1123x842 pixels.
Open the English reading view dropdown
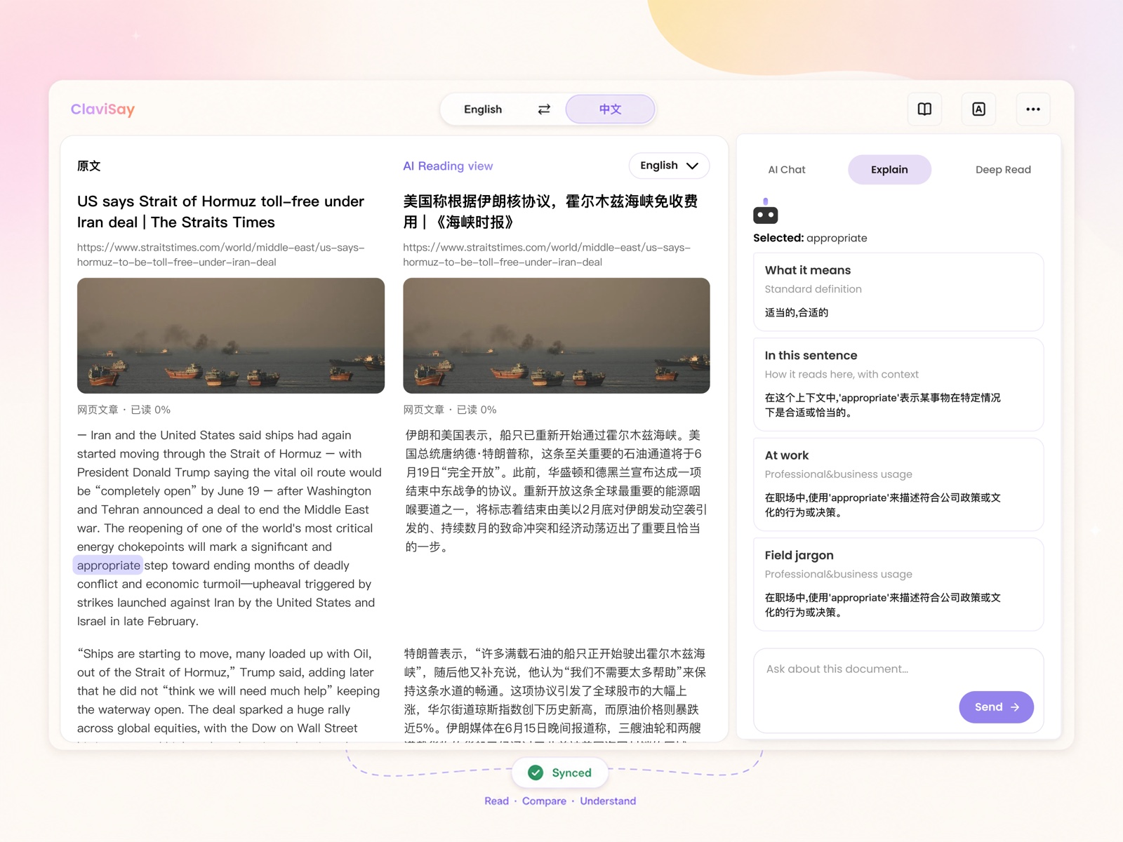click(x=669, y=166)
